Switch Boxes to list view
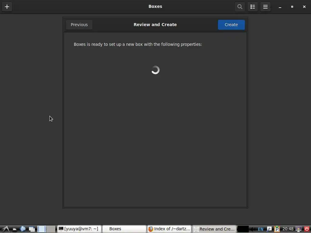311x233 pixels. click(252, 7)
